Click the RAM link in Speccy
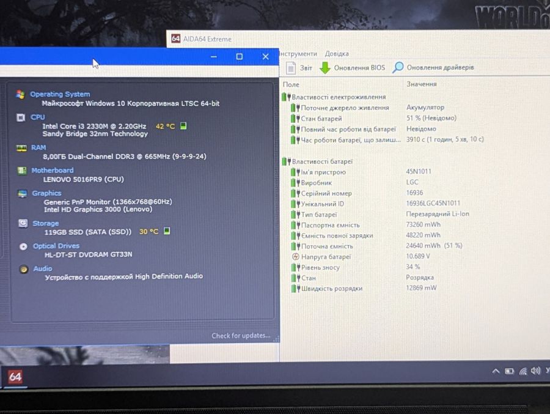Viewport: 550px width, 414px height. tap(38, 147)
